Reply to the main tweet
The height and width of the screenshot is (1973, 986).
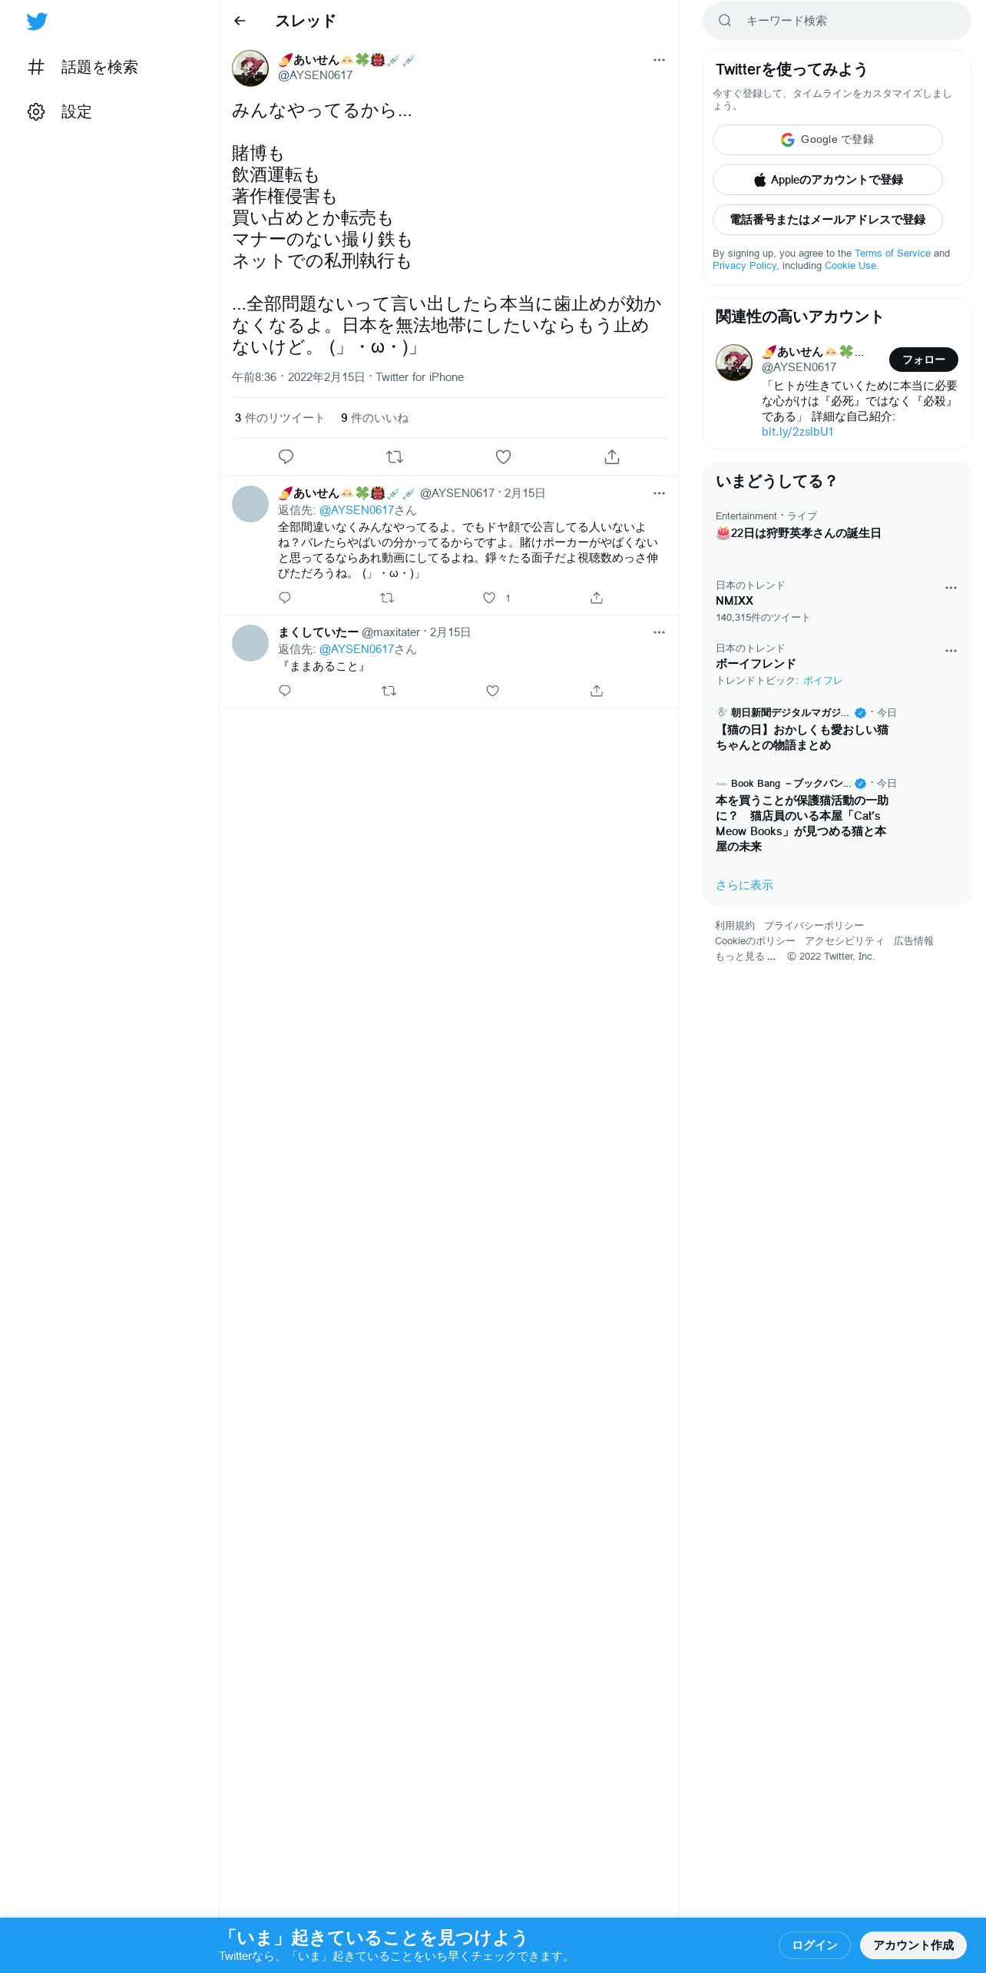point(286,457)
